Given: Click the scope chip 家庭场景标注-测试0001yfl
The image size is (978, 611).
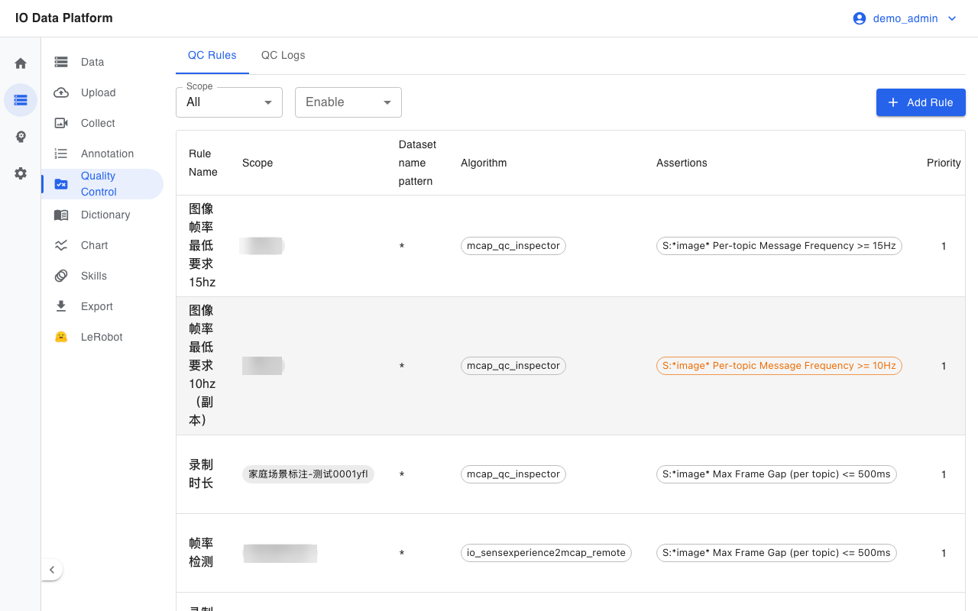Looking at the screenshot, I should coord(308,474).
